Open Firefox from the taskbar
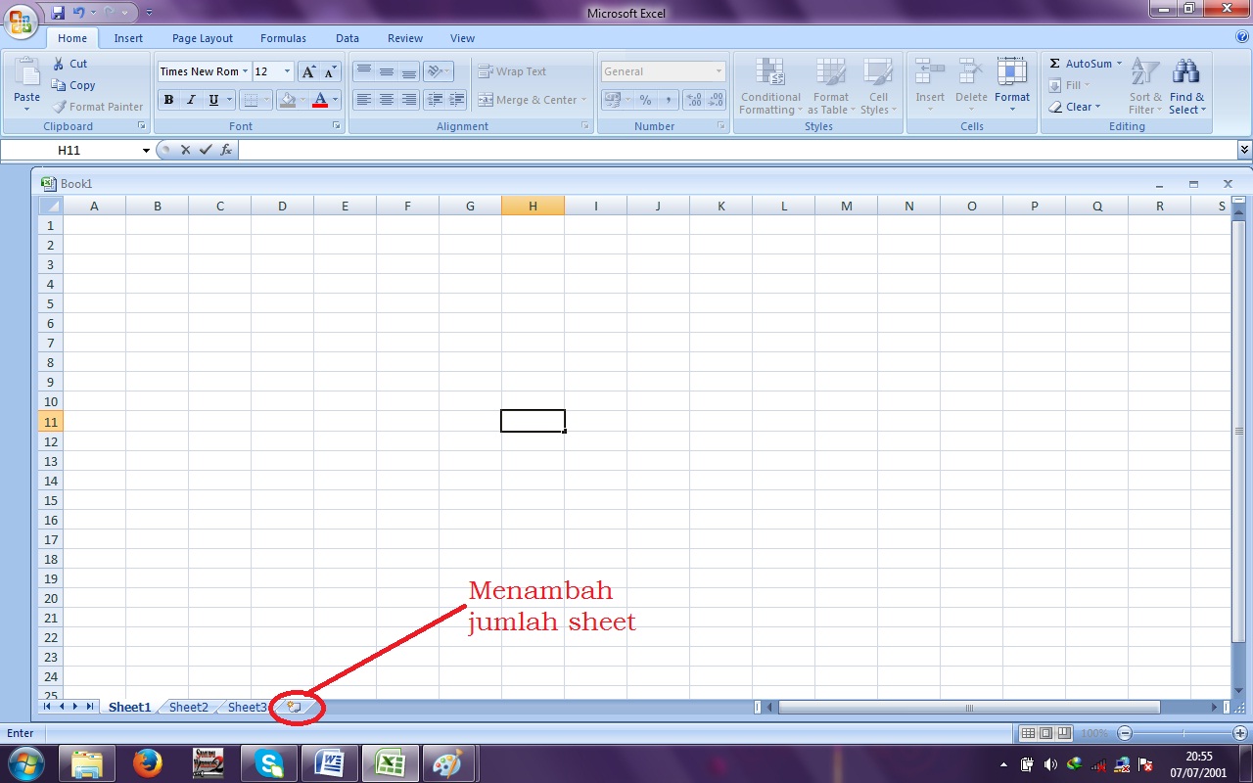Viewport: 1253px width, 783px height. point(148,762)
